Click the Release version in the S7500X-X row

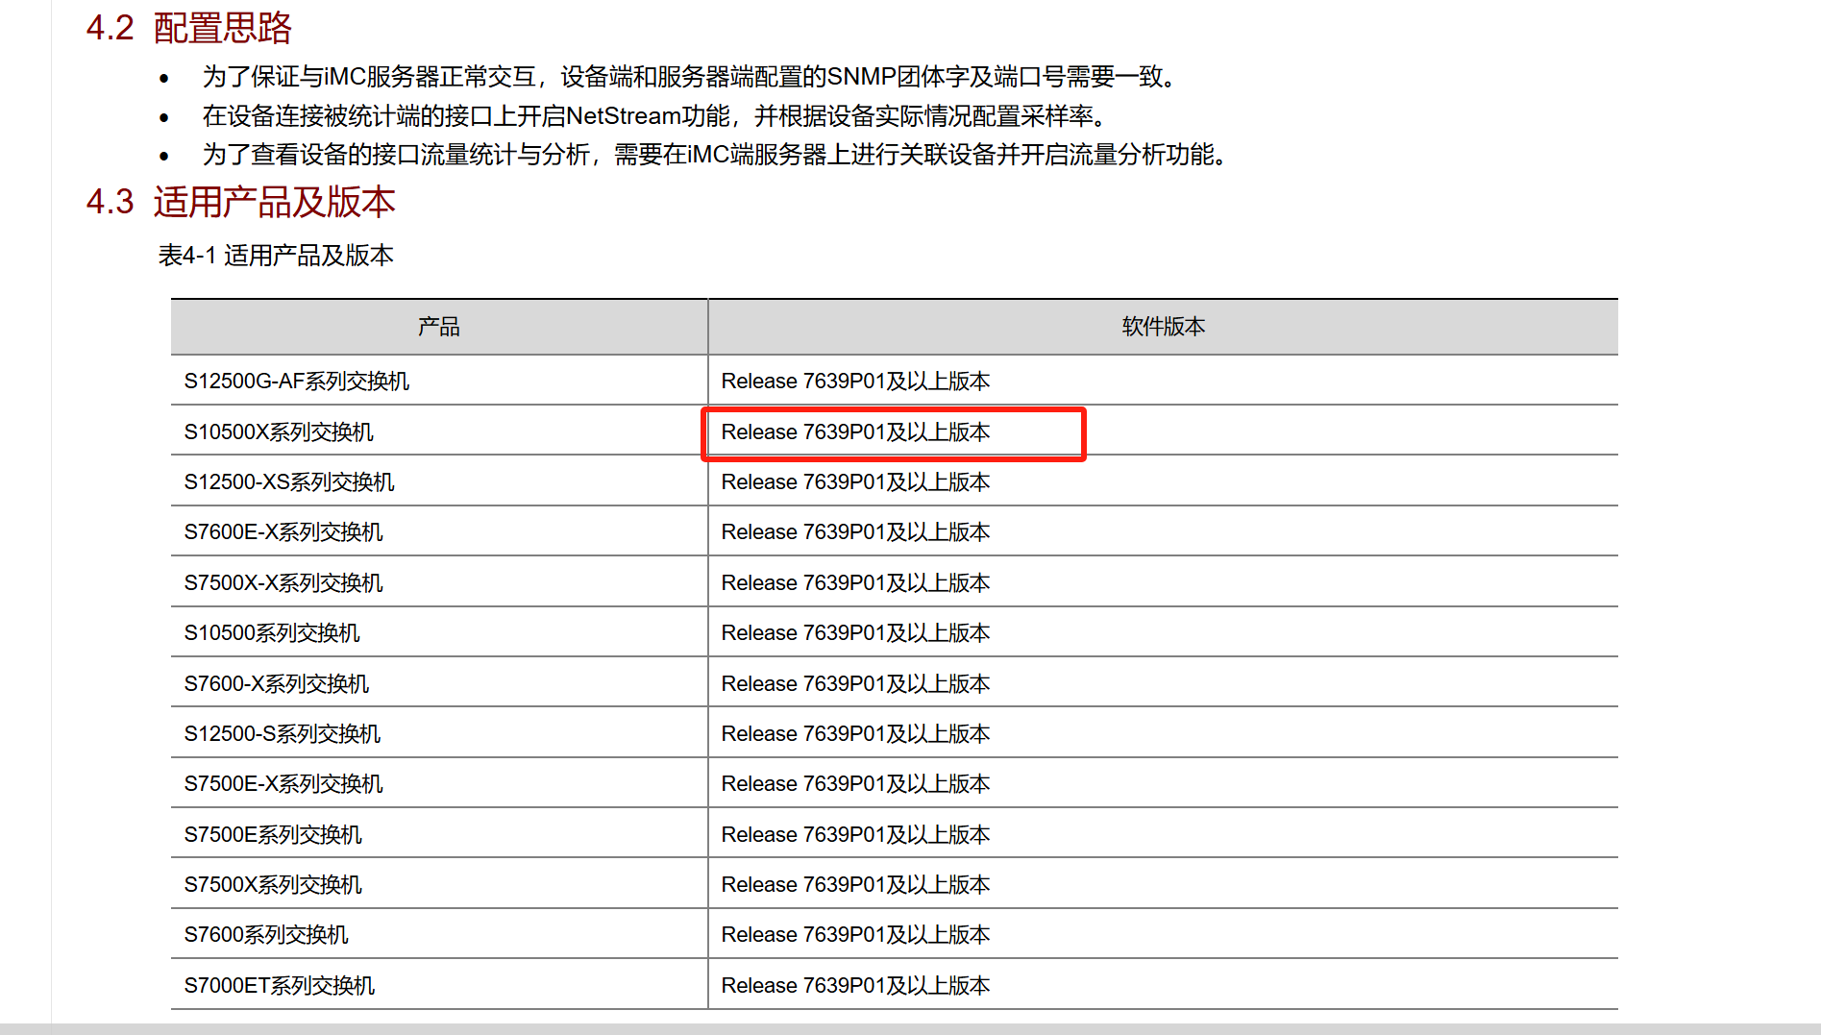point(855,583)
